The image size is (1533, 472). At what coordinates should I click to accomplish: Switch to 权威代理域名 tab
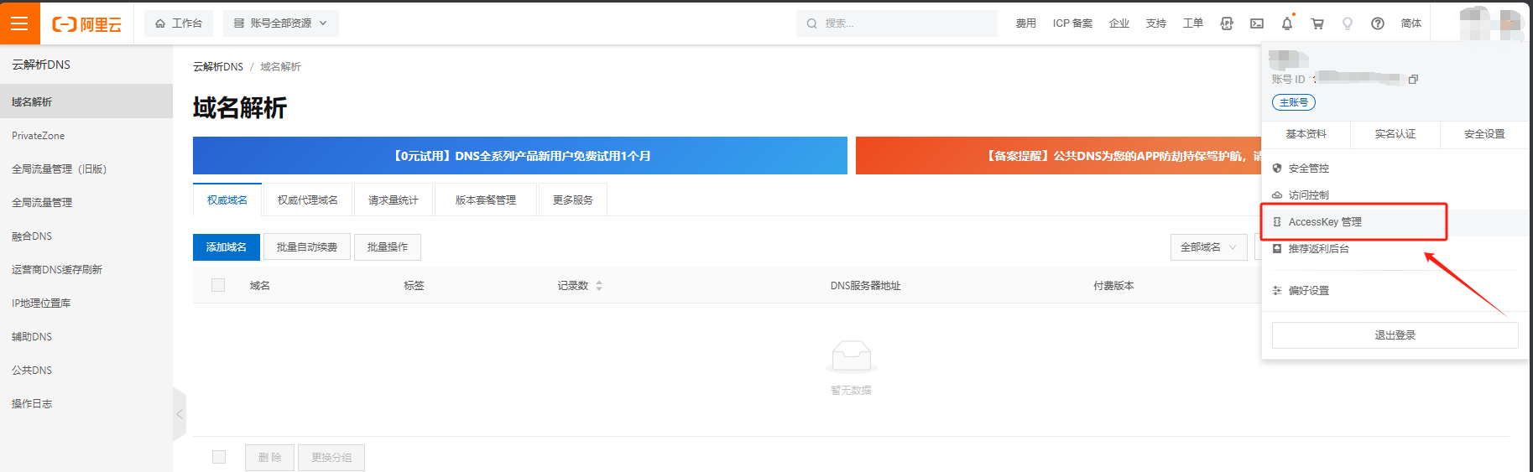point(308,200)
